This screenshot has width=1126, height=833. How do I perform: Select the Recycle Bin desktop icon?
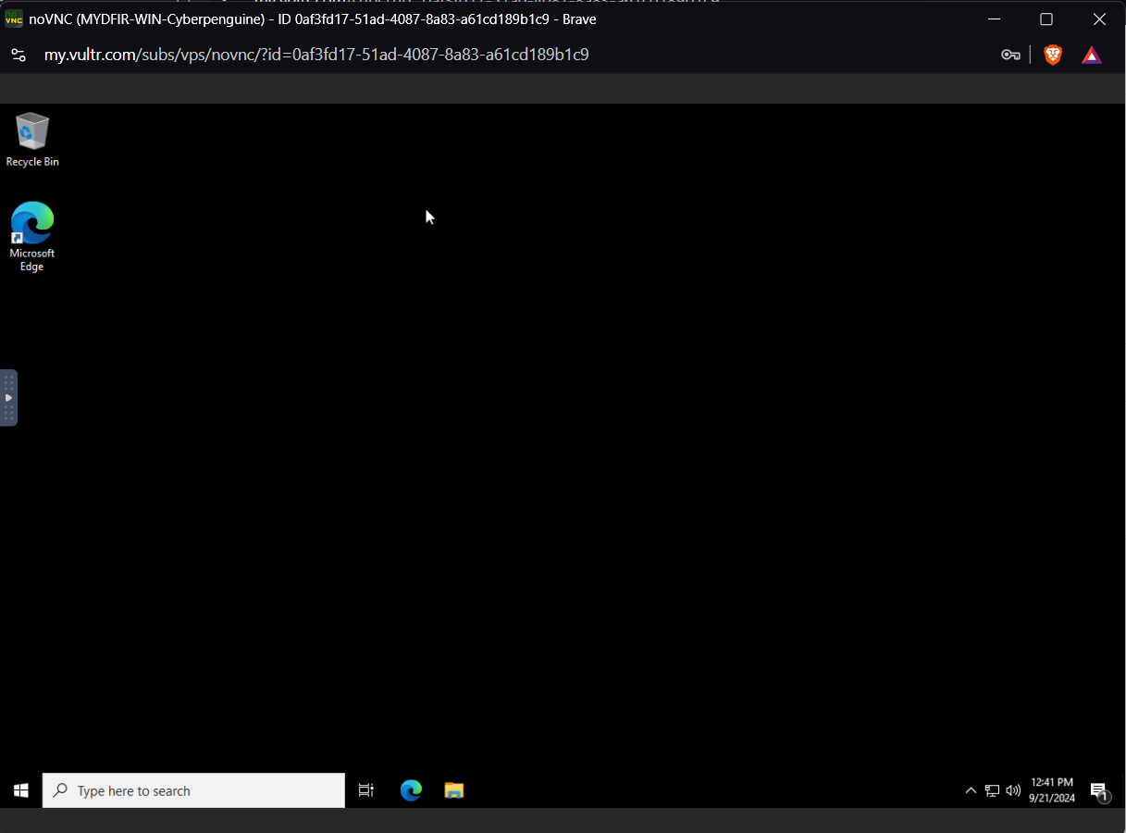32,140
